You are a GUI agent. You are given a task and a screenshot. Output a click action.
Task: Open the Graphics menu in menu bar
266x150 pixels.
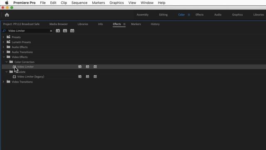pos(116,3)
